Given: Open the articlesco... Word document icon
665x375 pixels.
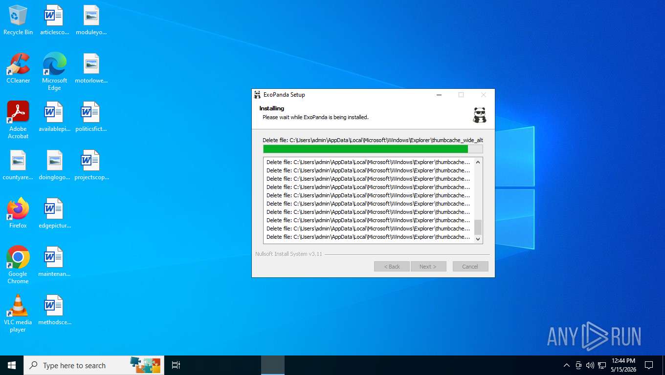Looking at the screenshot, I should [54, 20].
